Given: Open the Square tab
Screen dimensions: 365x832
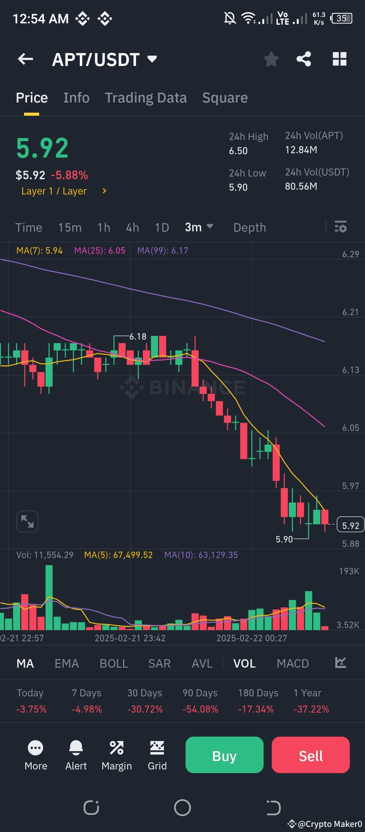Looking at the screenshot, I should (x=224, y=97).
